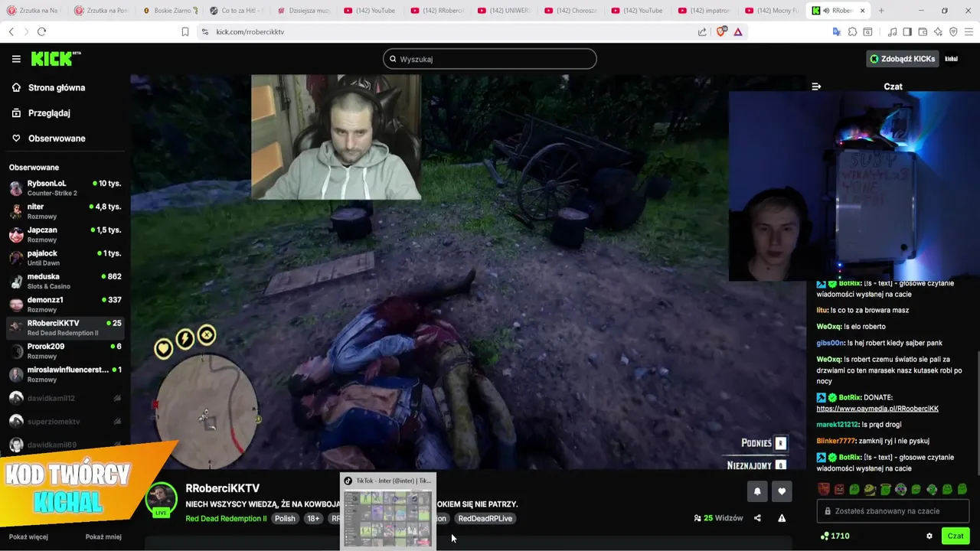Click Pokaż więcej under followed channels

click(x=28, y=536)
